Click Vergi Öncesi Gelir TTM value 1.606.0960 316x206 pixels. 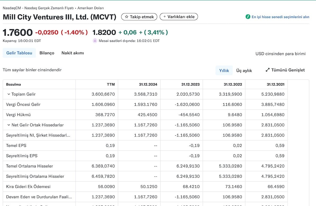point(103,104)
